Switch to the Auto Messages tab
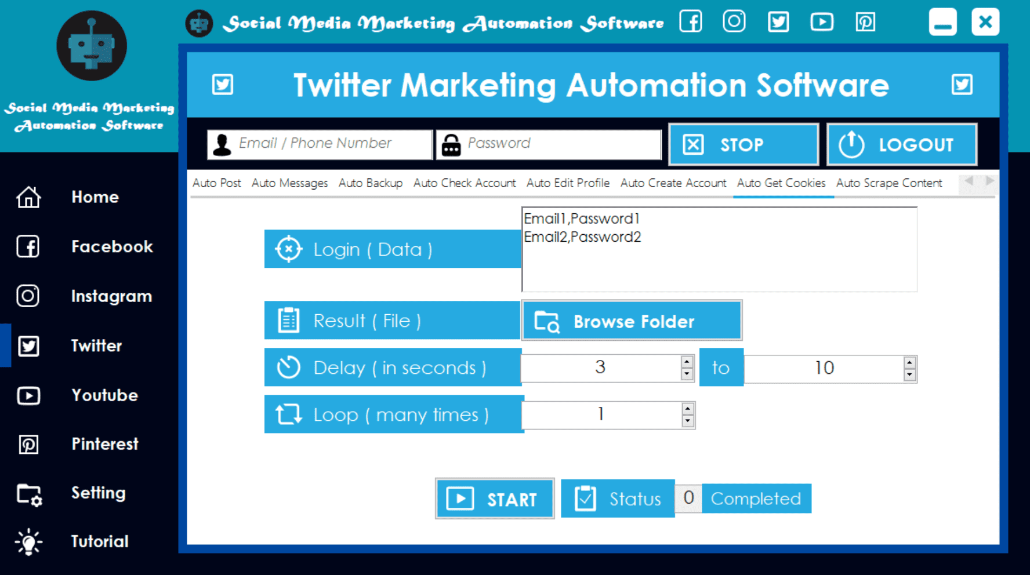1030x575 pixels. [x=289, y=183]
